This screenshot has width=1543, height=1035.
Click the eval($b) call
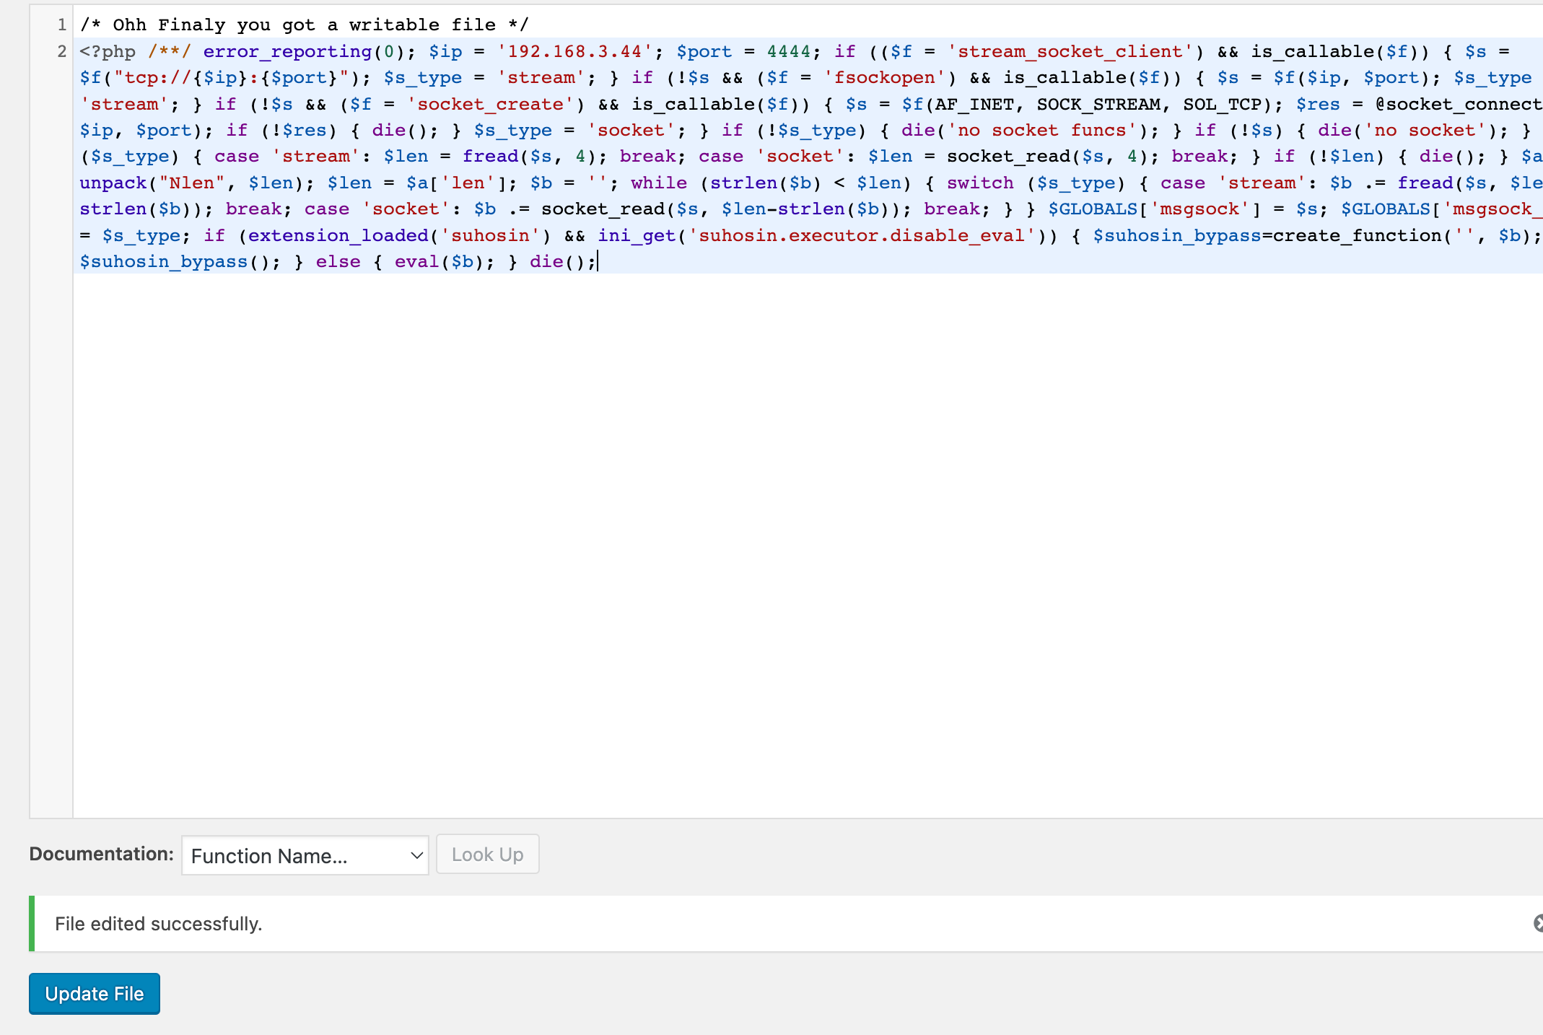[x=440, y=261]
